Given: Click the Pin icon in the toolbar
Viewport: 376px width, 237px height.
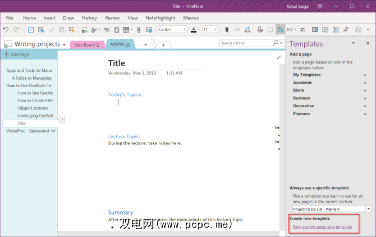Looking at the screenshot, I should point(346,29).
